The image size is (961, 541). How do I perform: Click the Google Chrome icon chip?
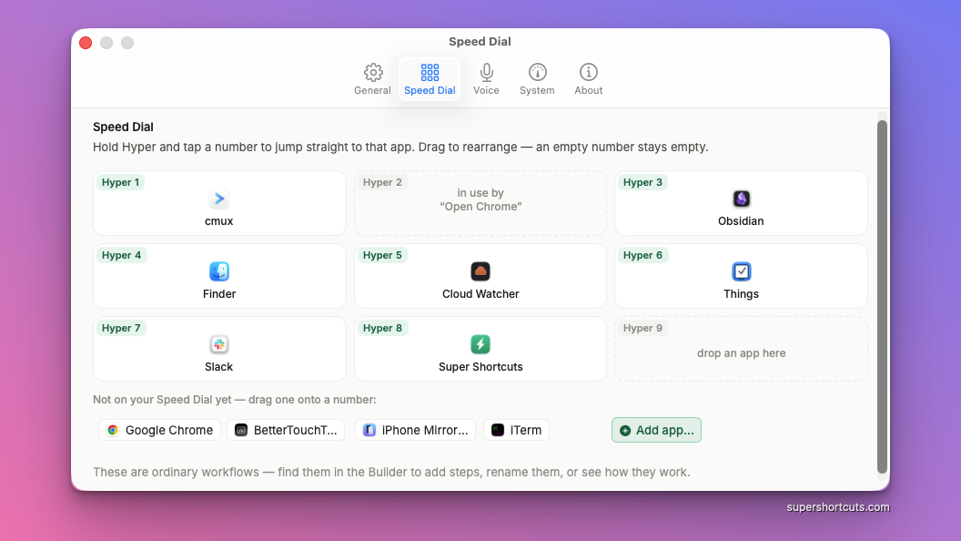click(x=113, y=430)
